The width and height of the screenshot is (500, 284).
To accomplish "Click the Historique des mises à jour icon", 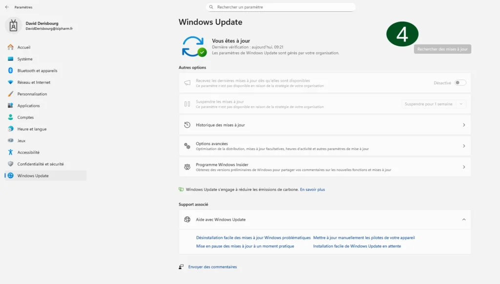I will 187,125.
